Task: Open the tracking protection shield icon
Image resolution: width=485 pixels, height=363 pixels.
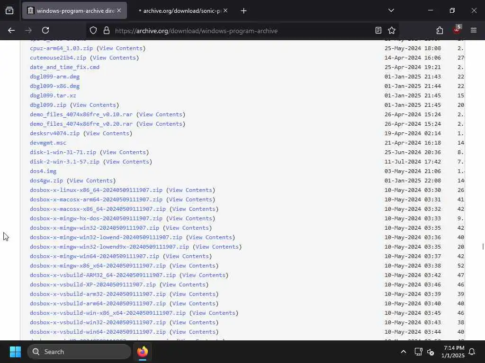Action: click(x=93, y=30)
